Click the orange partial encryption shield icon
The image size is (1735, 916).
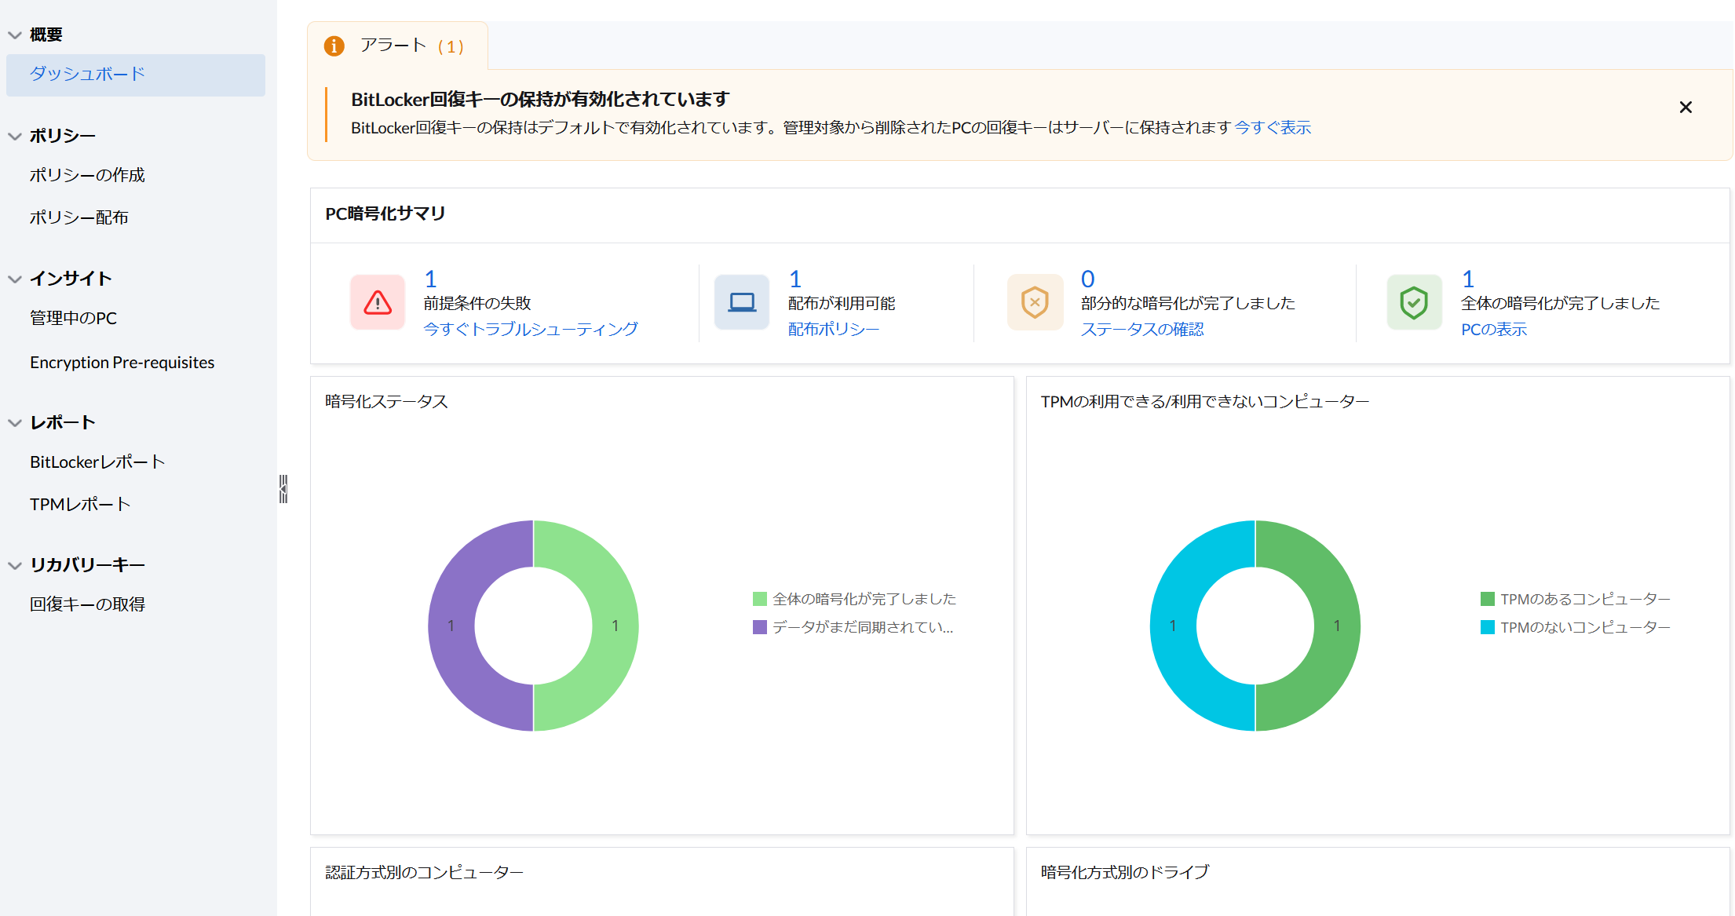[1035, 302]
